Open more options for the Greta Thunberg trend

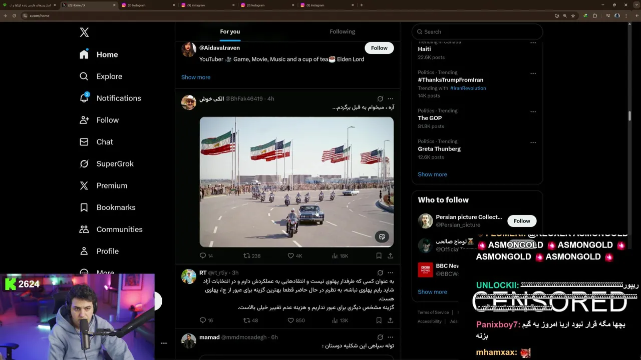(533, 142)
